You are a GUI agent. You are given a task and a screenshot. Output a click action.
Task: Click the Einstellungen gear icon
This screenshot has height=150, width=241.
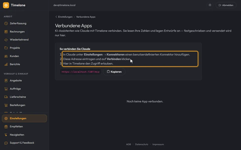tap(6, 118)
